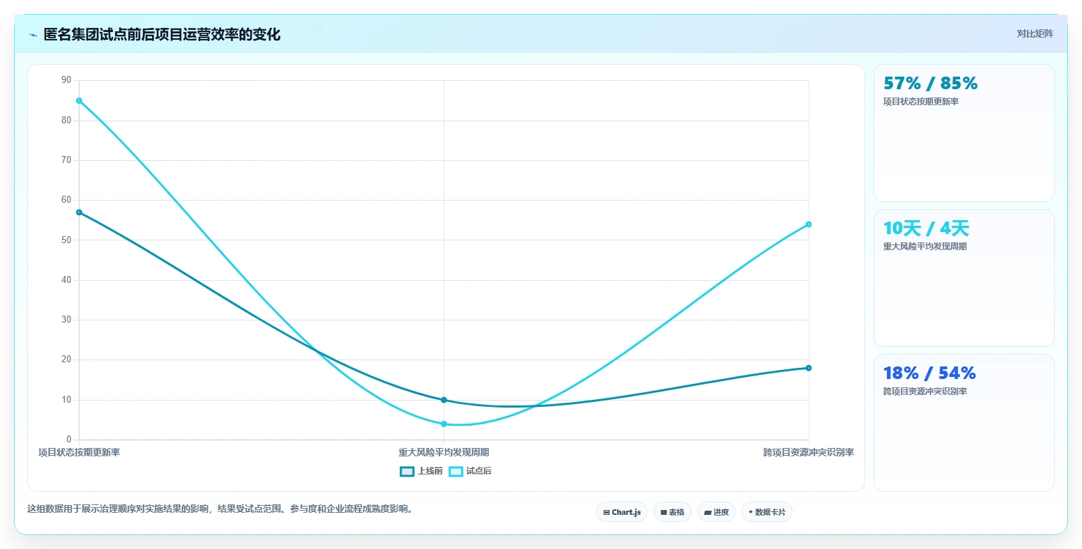Open the 18% / 54% 跨项目资源冲突识别率 card

click(963, 423)
